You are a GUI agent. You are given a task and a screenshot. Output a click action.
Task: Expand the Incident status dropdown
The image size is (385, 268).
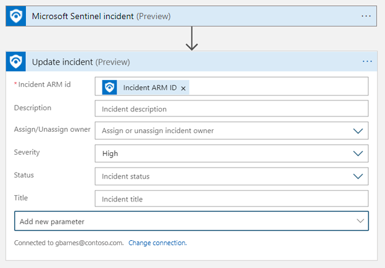point(358,176)
